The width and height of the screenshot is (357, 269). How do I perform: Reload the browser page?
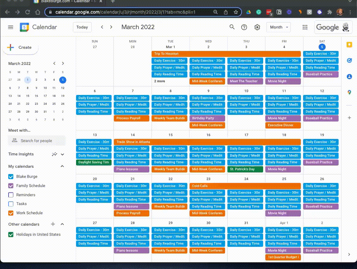point(28,12)
